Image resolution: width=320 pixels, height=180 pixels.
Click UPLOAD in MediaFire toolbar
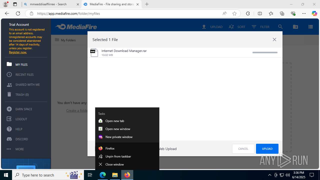click(212, 27)
